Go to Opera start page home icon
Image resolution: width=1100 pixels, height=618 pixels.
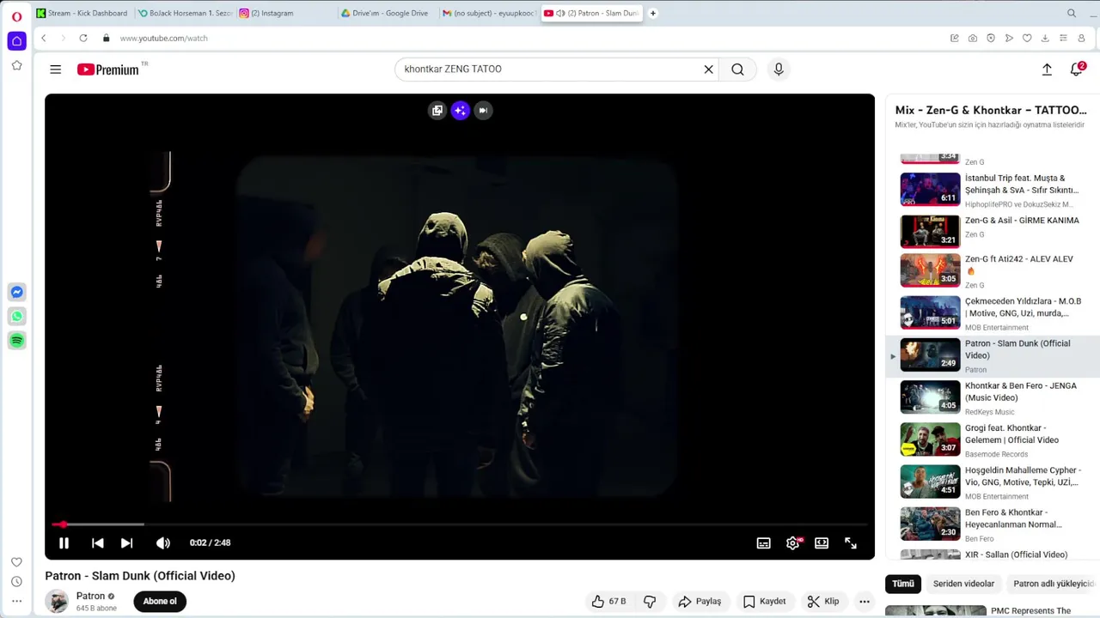16,41
